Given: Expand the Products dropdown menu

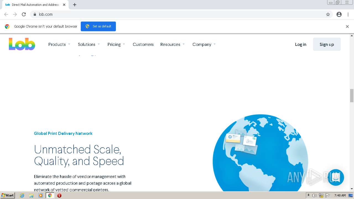Looking at the screenshot, I should click(59, 44).
